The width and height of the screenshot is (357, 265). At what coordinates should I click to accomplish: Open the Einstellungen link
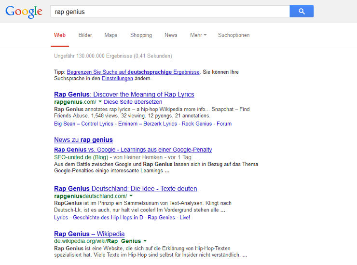pyautogui.click(x=117, y=78)
